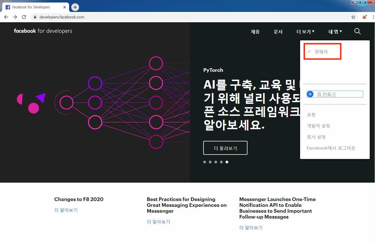Image resolution: width=375 pixels, height=245 pixels.
Task: Open the 제품 menu
Action: pyautogui.click(x=255, y=32)
